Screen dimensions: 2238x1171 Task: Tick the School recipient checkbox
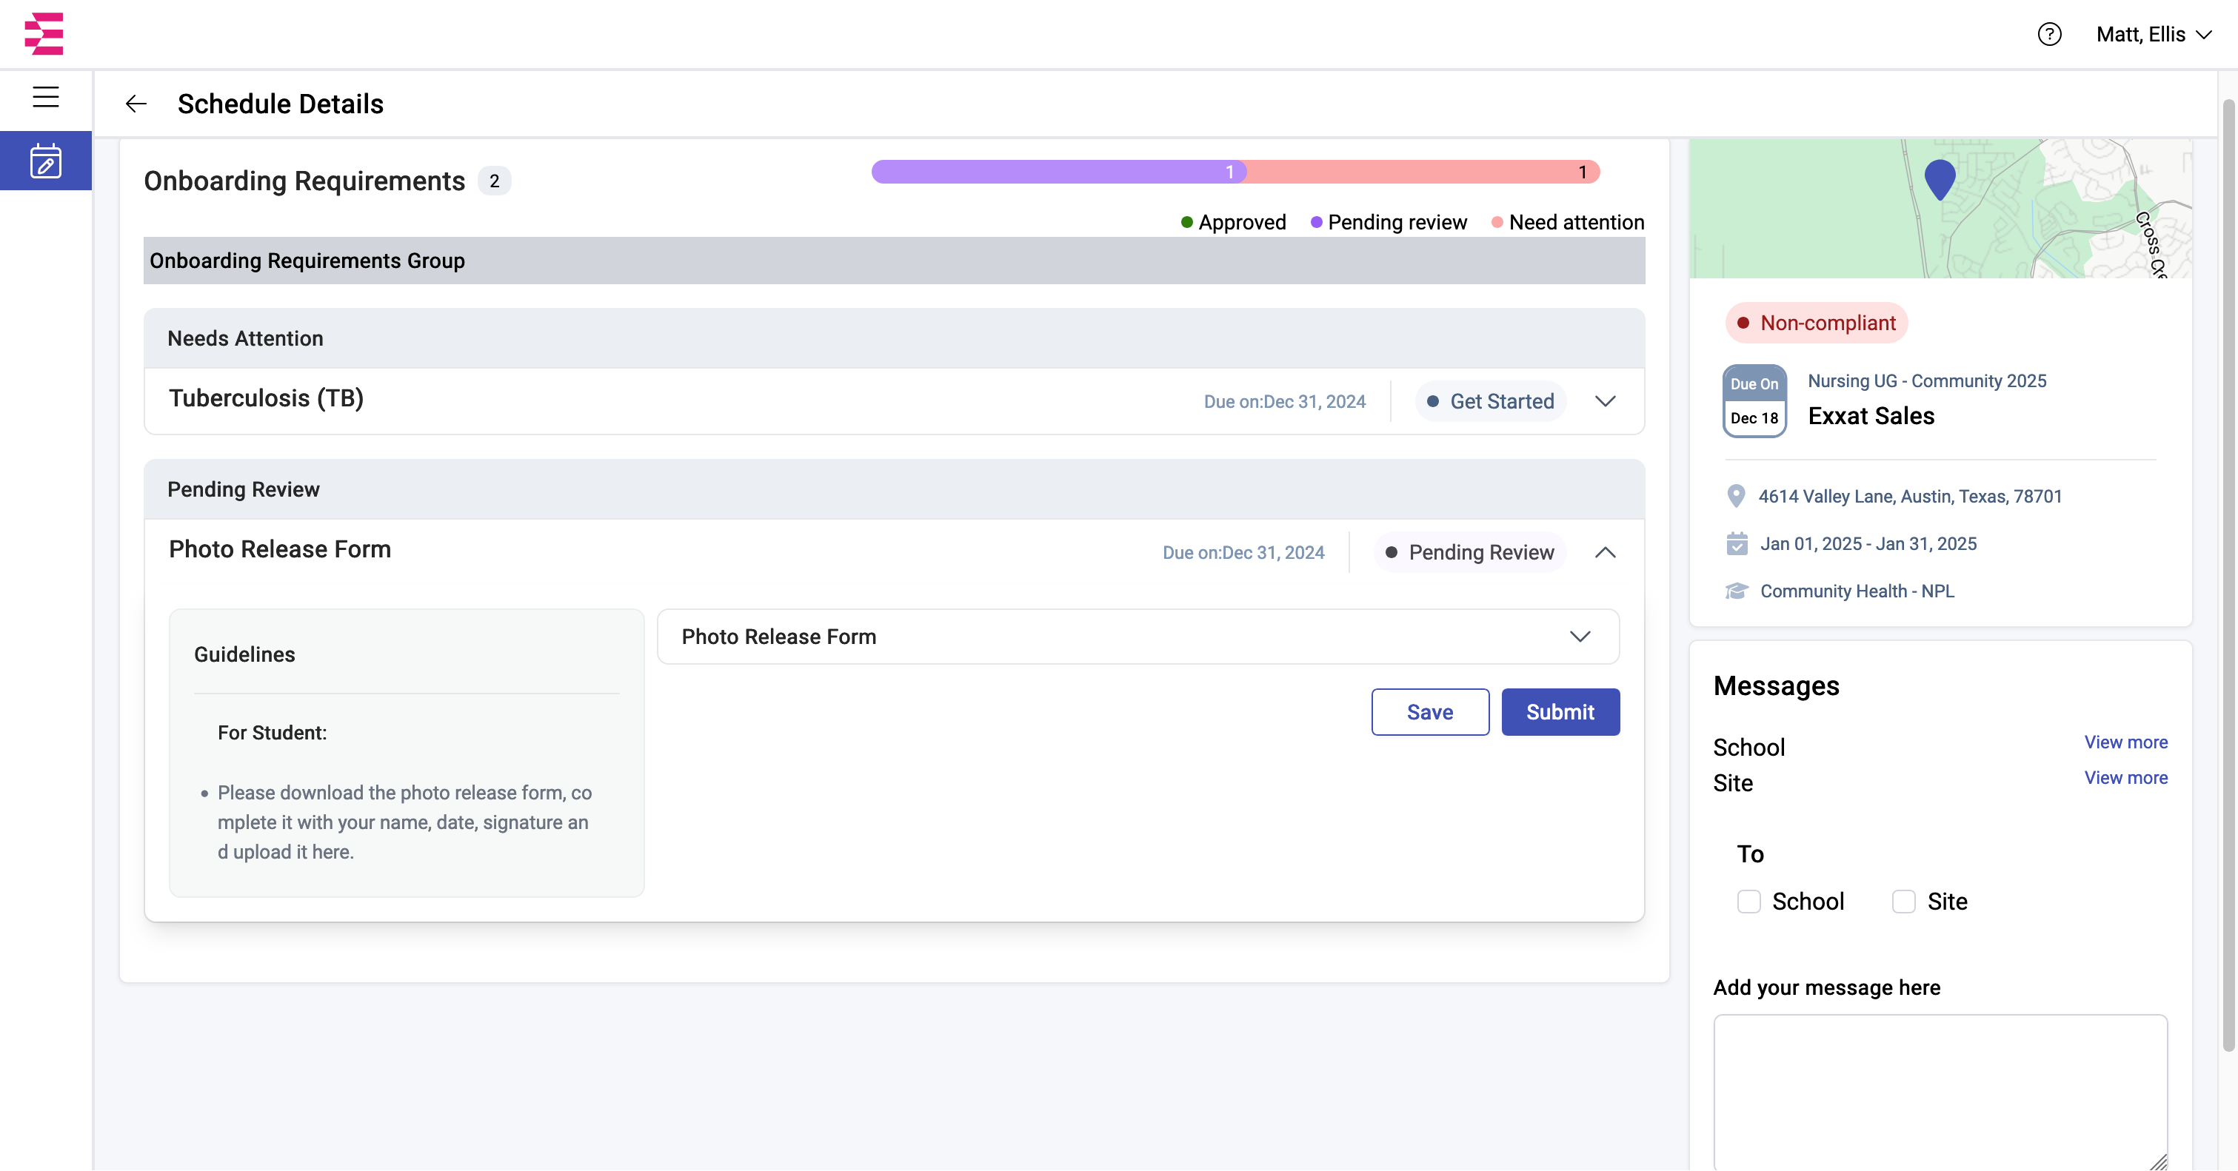(1748, 901)
